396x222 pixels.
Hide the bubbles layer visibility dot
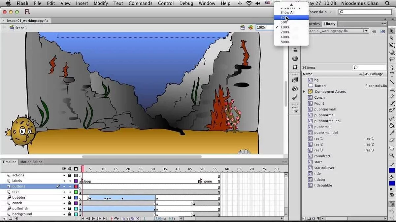click(x=64, y=198)
